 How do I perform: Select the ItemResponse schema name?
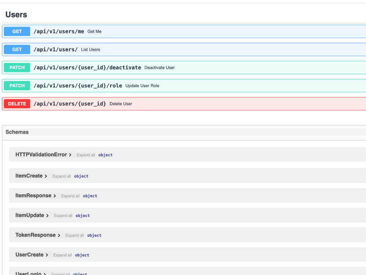33,195
